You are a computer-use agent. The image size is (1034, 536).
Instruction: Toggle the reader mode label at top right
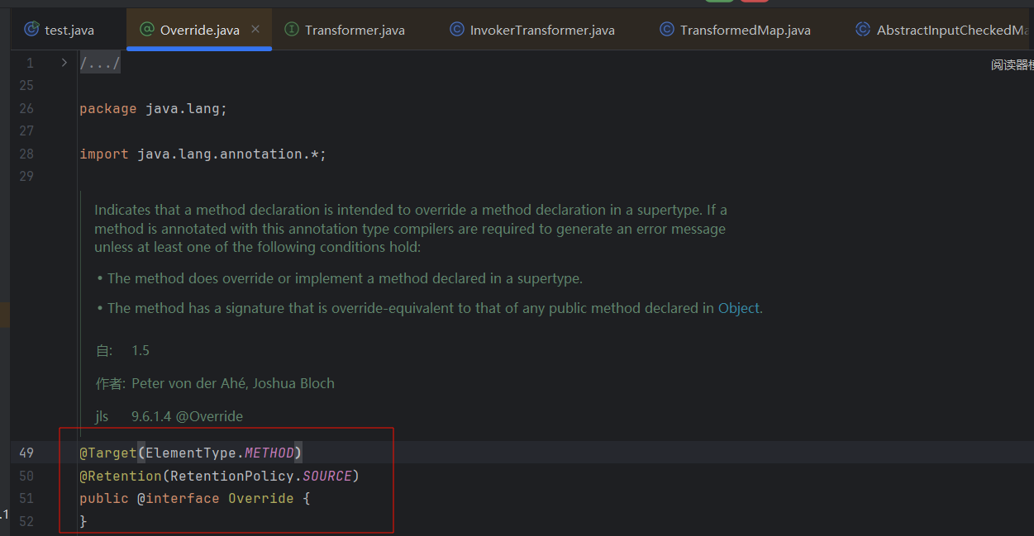point(1012,64)
